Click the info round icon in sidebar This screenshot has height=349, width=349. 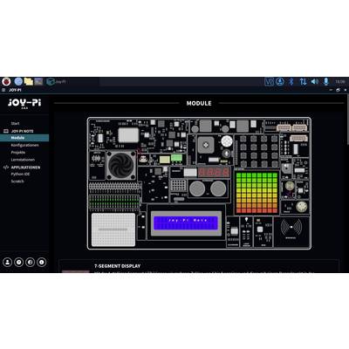point(42,262)
